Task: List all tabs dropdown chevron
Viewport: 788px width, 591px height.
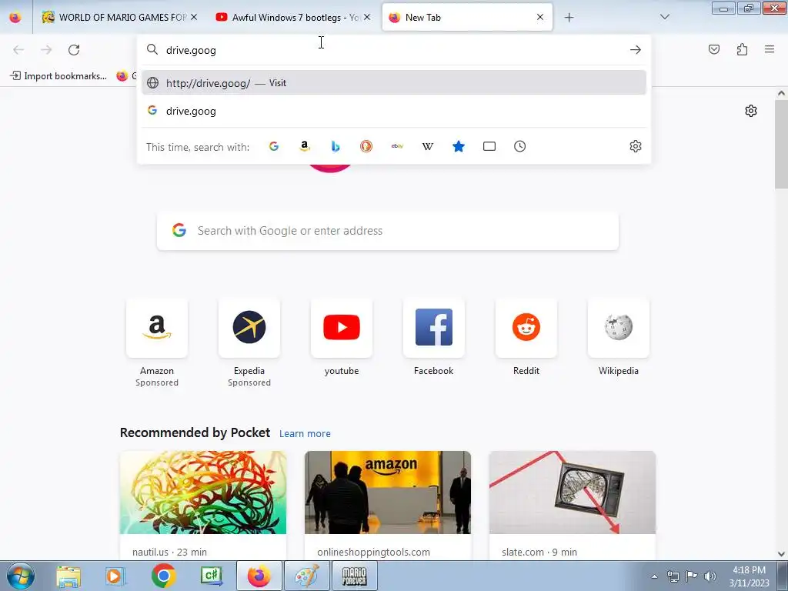Action: tap(664, 17)
